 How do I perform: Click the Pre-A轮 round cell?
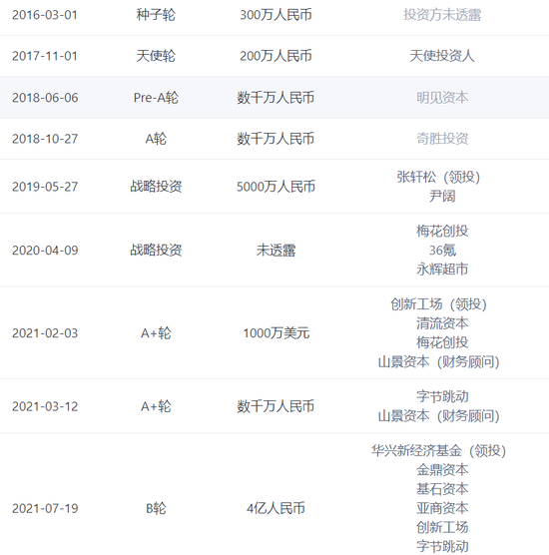point(156,98)
